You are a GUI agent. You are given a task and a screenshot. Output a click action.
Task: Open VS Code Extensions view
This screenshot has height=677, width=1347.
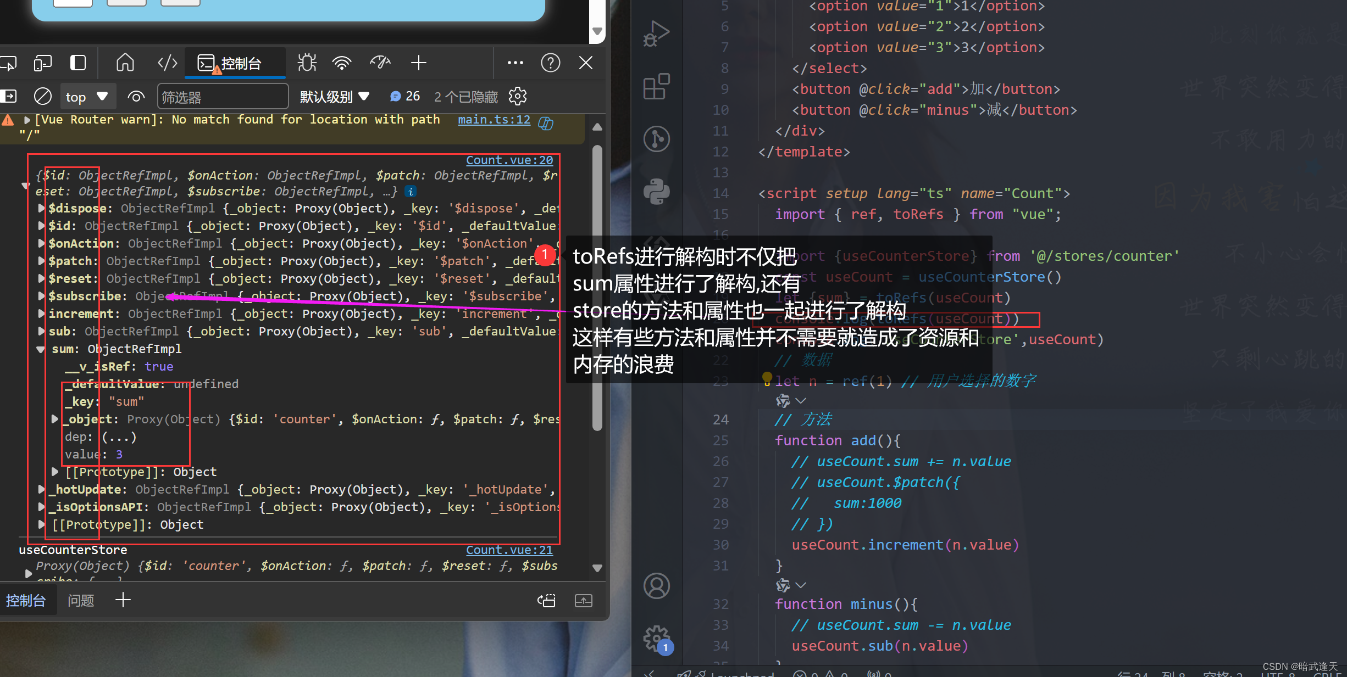point(657,86)
